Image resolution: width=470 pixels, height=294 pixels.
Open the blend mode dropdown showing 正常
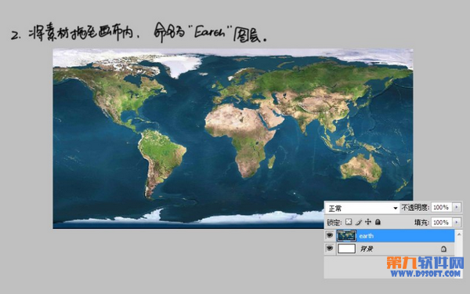[363, 208]
